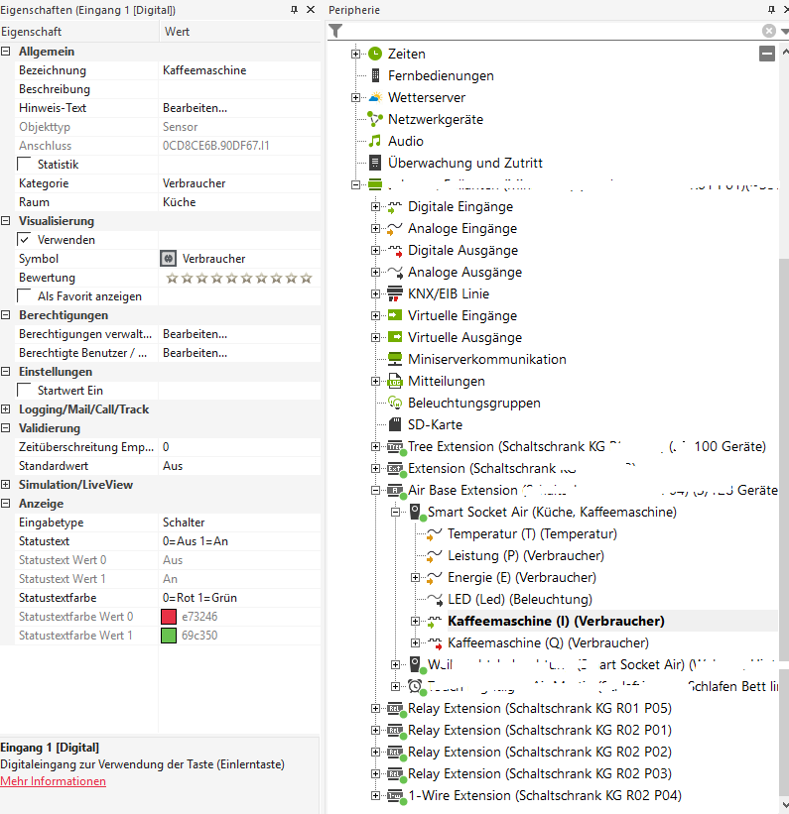
Task: Click the Peripherie filter input field
Action: [x=553, y=31]
